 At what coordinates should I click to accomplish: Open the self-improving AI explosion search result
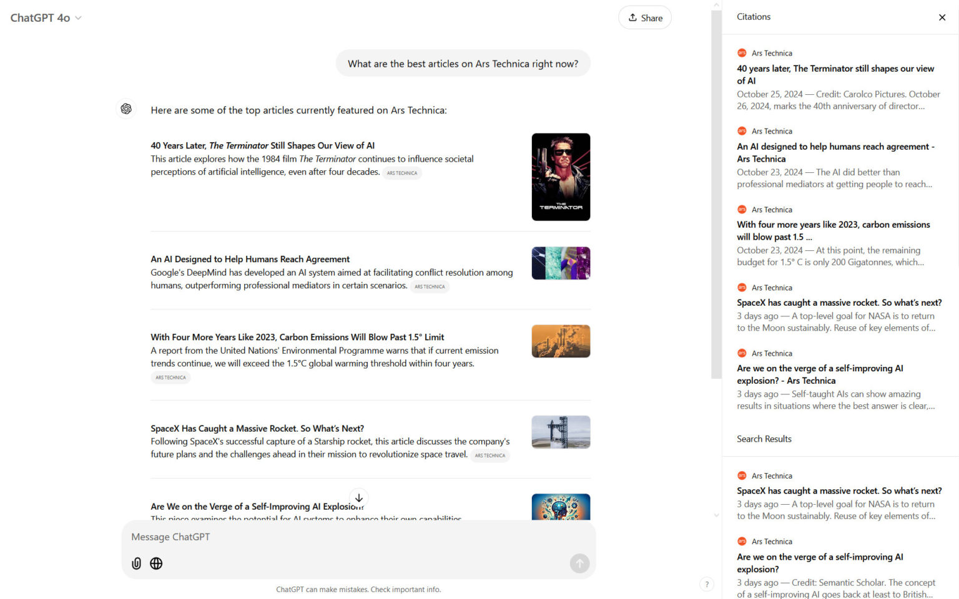[820, 563]
